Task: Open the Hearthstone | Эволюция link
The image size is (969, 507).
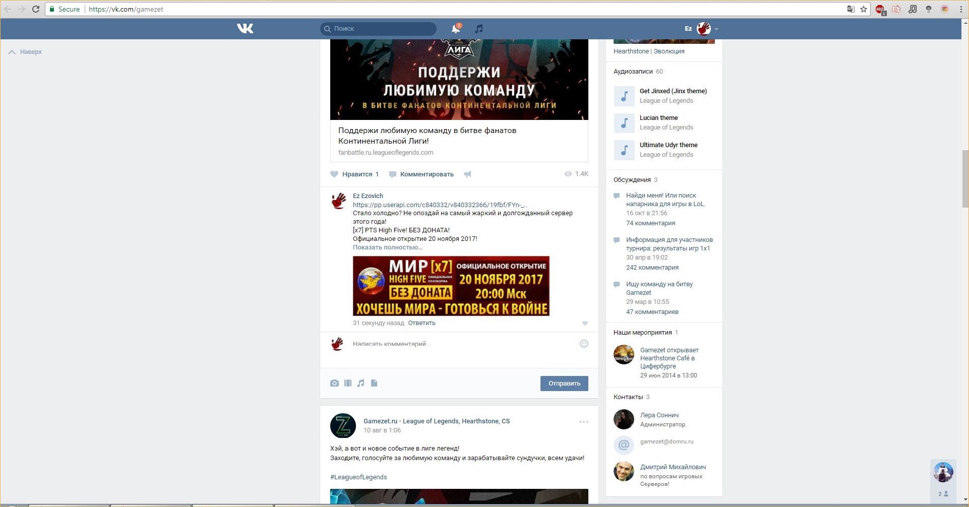Action: [649, 51]
